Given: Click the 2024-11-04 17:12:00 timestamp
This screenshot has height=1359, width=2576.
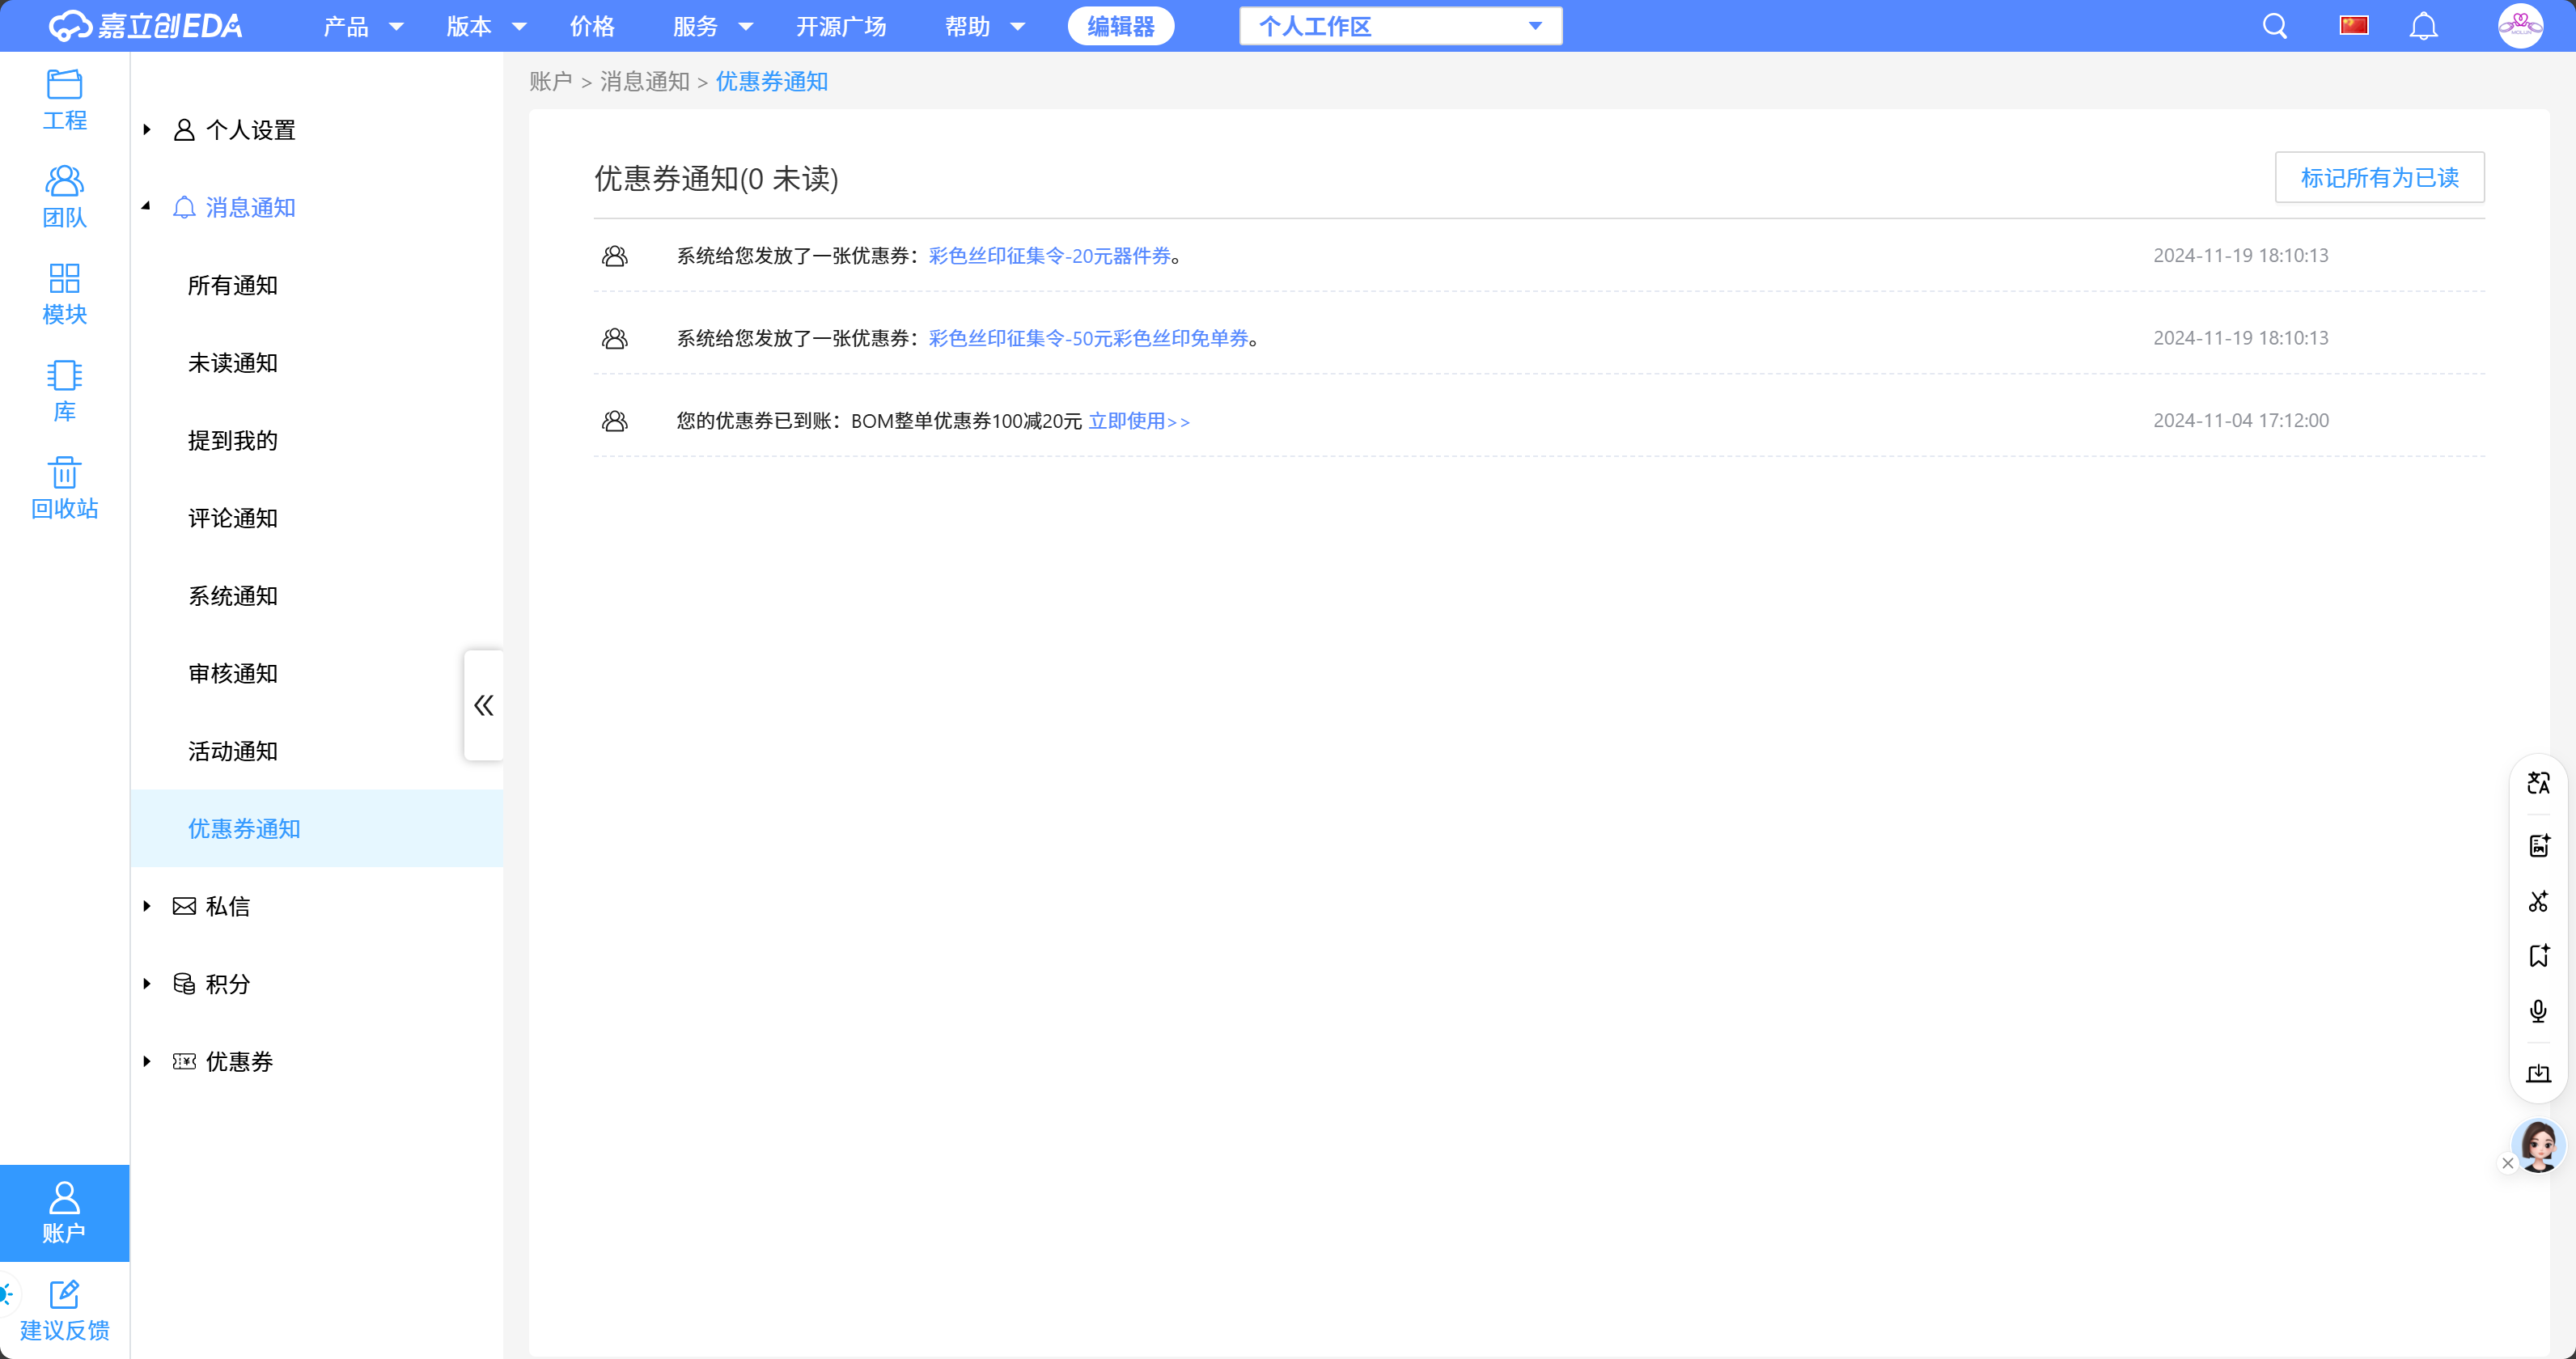Looking at the screenshot, I should [2240, 421].
